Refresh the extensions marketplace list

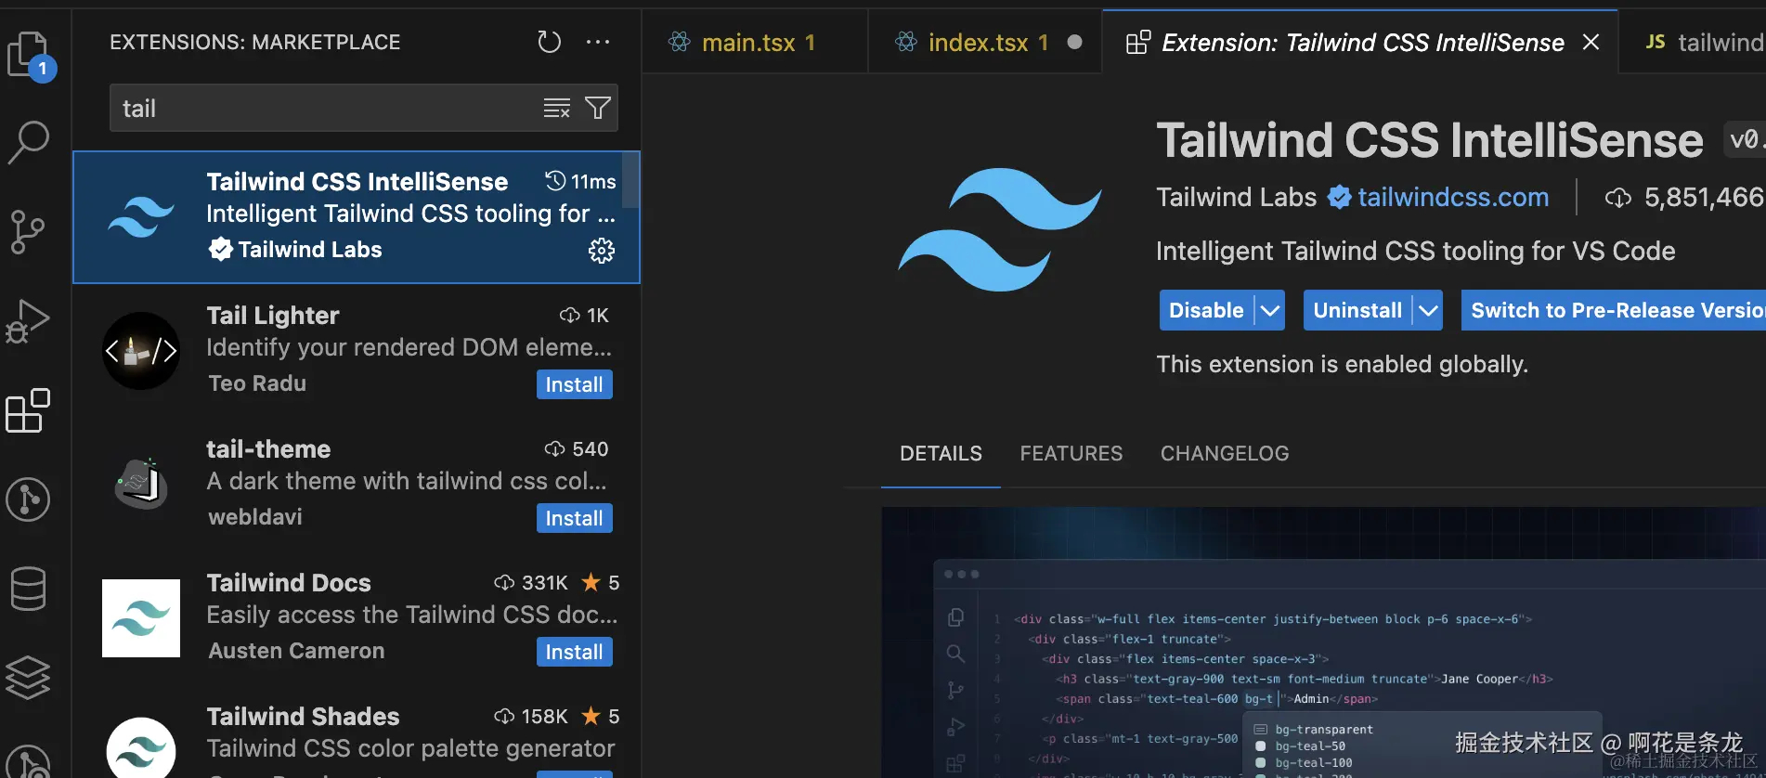550,42
